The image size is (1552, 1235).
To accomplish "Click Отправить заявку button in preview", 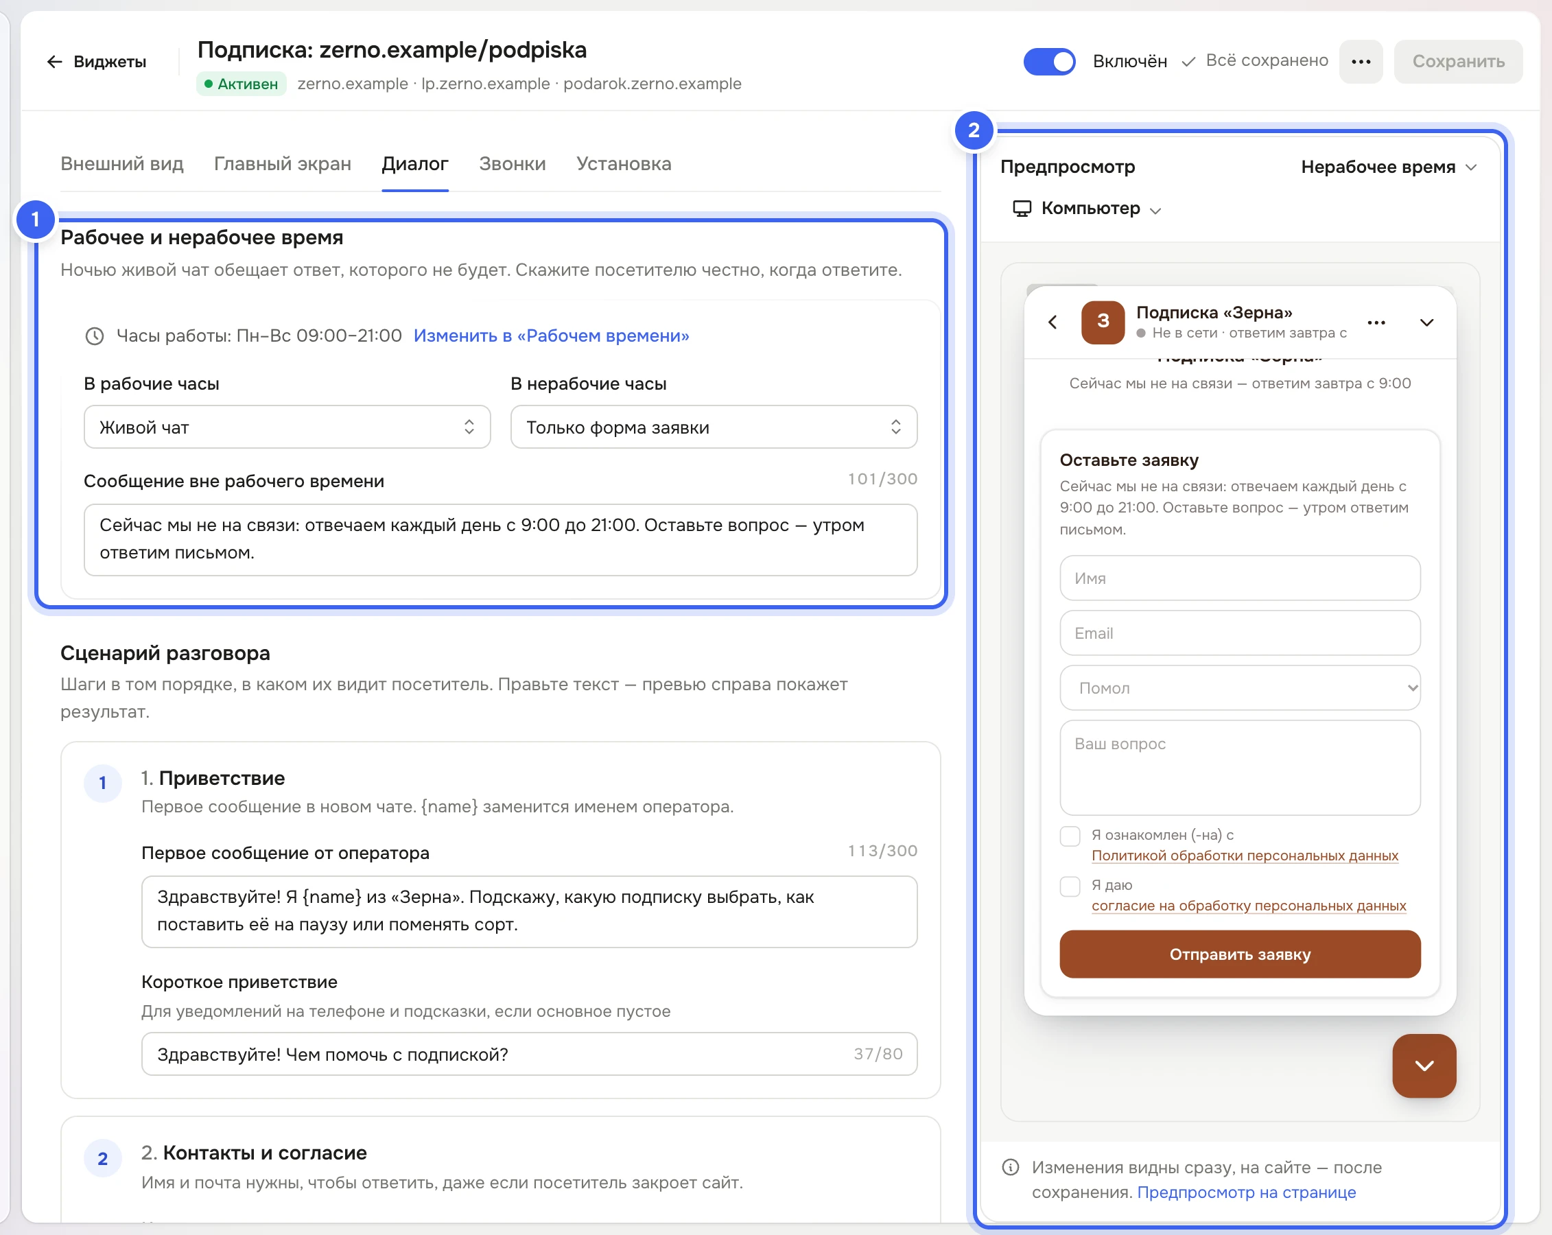I will (1240, 954).
